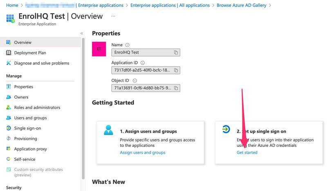Open Overview in the sidebar
Screen dimensions: 327x191
click(40, 43)
